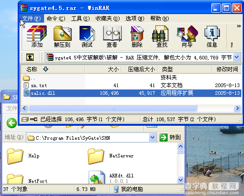Click the horizontal scrollbar right arrow
The height and width of the screenshot is (196, 244).
[237, 108]
